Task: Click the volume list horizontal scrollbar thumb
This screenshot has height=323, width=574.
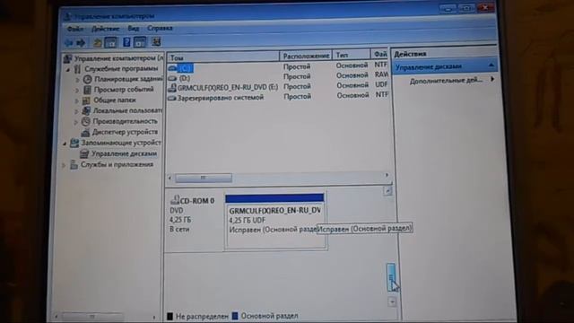Action: point(204,178)
